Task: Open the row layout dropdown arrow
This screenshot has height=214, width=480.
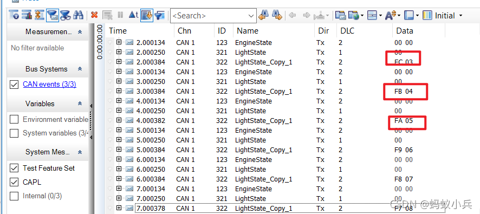Action: tap(380, 16)
